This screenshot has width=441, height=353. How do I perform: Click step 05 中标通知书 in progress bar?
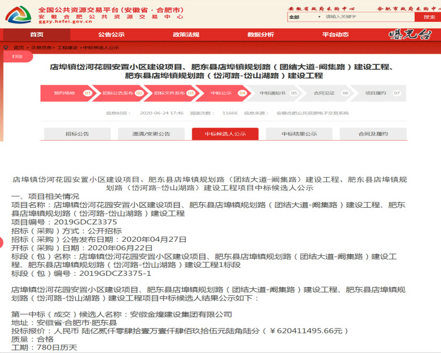[272, 93]
